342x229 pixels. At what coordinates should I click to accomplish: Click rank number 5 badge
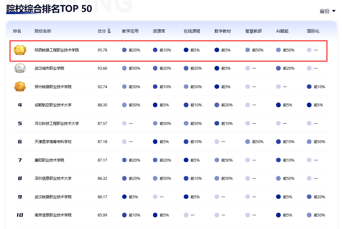tap(20, 123)
